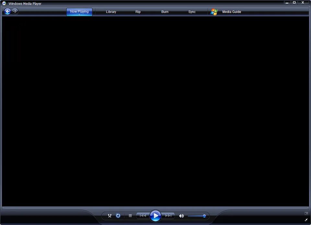Select the Burn tab

point(165,12)
